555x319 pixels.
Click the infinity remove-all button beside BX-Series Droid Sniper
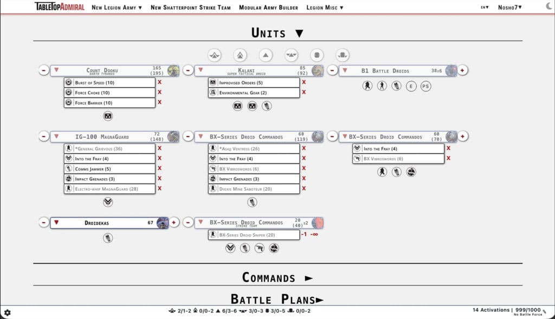314,234
